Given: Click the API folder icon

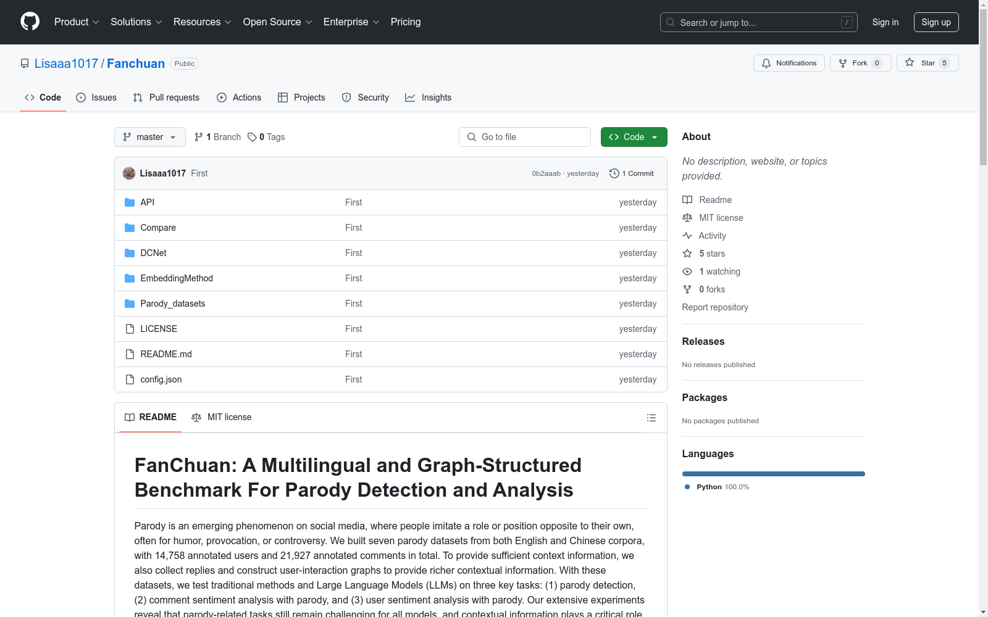Looking at the screenshot, I should tap(130, 202).
